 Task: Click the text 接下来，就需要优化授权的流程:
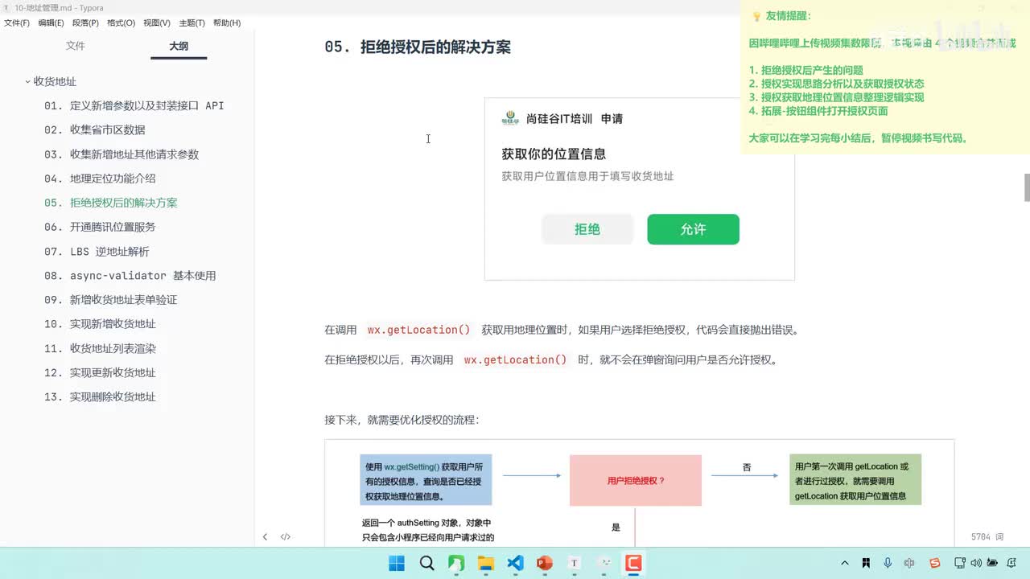402,420
